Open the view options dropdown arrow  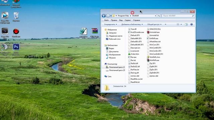click(181, 24)
